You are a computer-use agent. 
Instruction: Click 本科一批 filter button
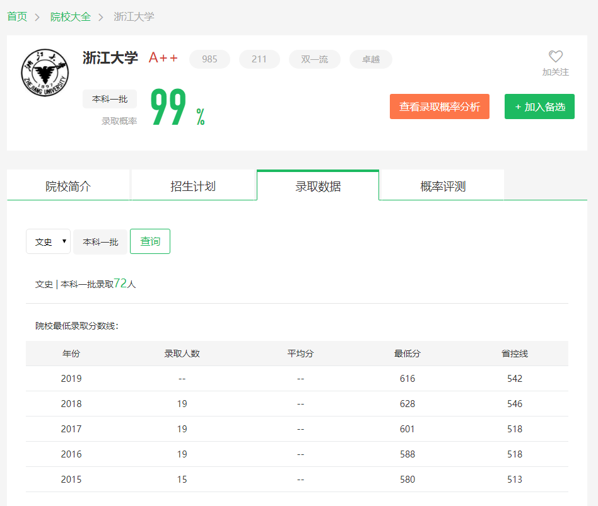tap(100, 242)
